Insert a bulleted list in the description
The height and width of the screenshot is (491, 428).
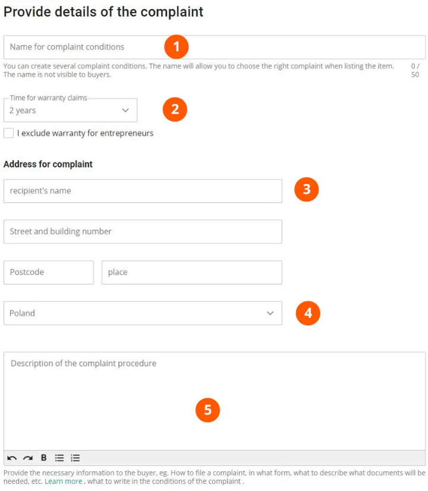[59, 458]
